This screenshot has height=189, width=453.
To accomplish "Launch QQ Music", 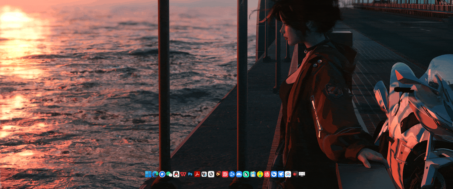I will pos(260,174).
